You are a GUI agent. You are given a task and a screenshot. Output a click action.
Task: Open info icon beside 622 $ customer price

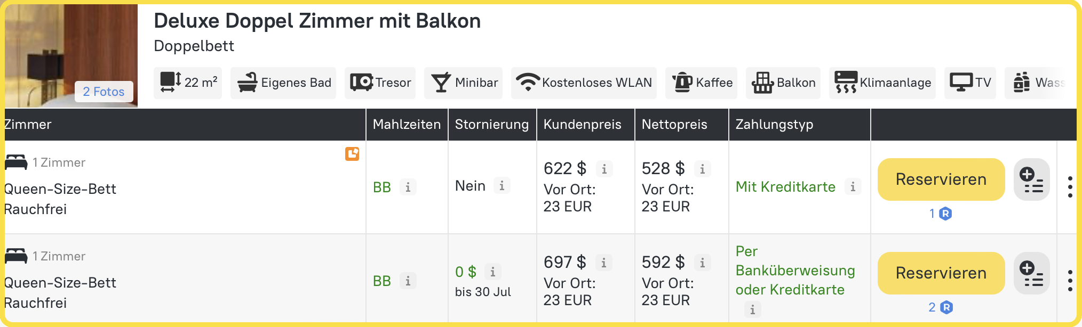604,169
